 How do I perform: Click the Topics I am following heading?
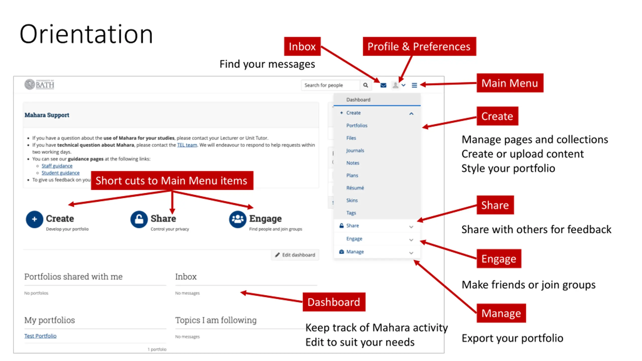[215, 320]
